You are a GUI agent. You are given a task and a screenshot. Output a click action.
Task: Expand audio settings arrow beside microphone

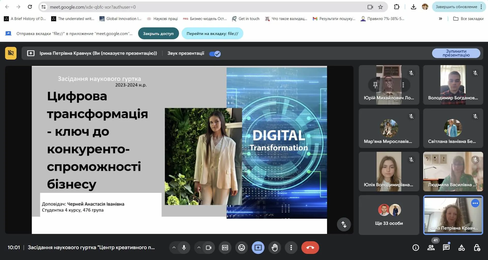[x=174, y=248]
